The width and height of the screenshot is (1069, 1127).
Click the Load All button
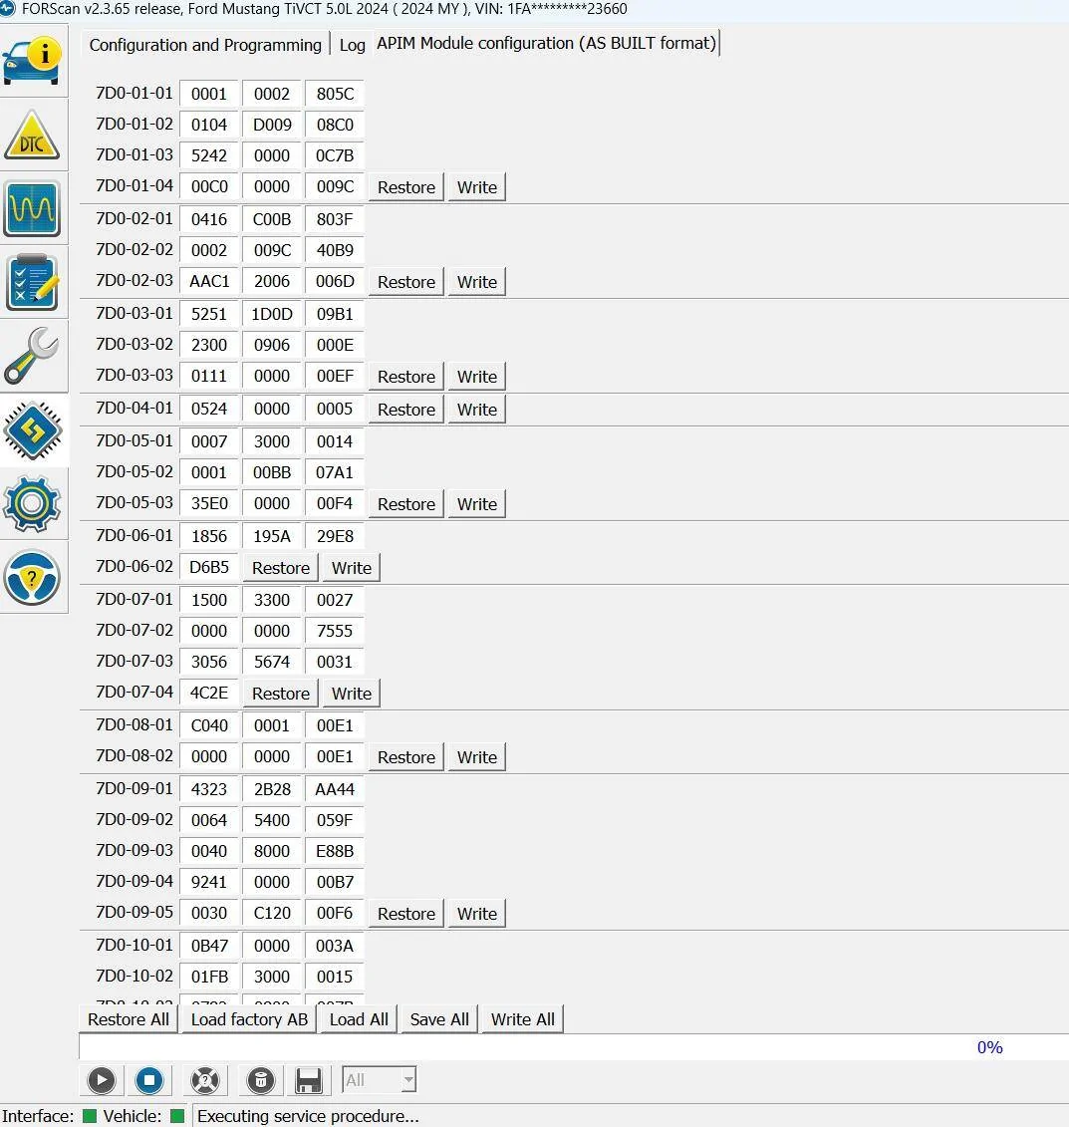click(359, 1019)
